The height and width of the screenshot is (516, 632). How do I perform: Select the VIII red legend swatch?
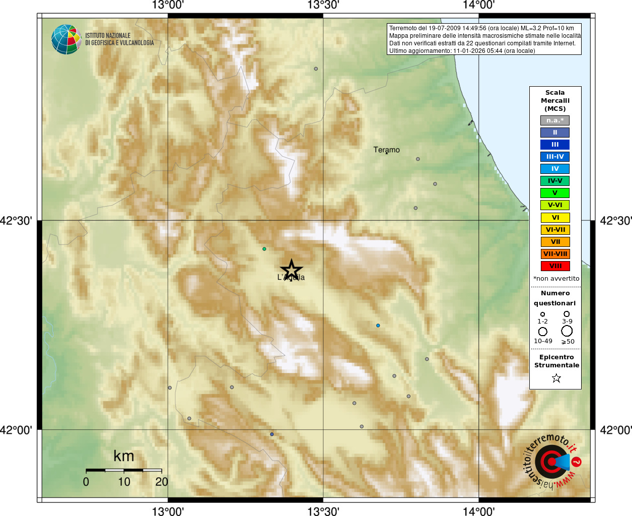555,266
